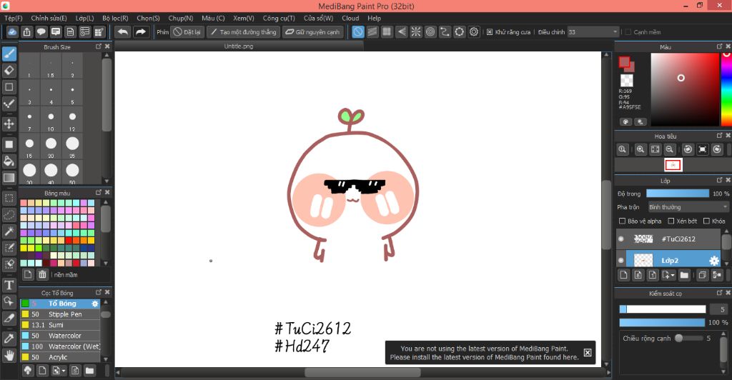Turn off snap with the blue circle icon
Image resolution: width=732 pixels, height=380 pixels.
[x=358, y=31]
